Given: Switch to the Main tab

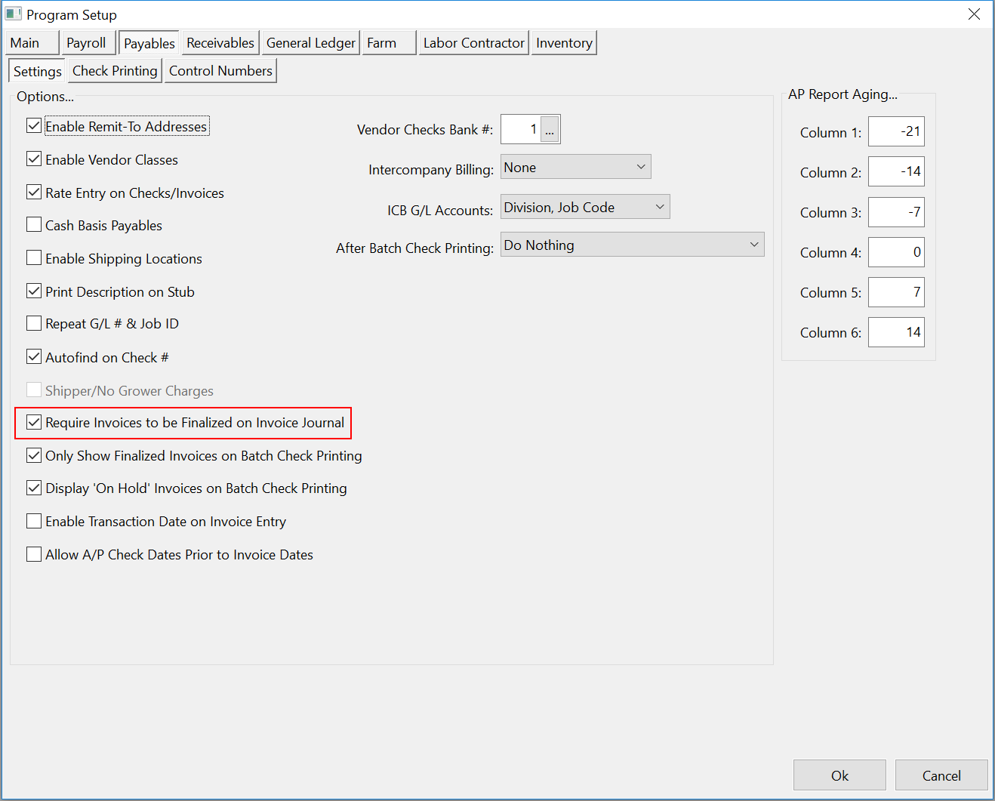Looking at the screenshot, I should pyautogui.click(x=31, y=43).
